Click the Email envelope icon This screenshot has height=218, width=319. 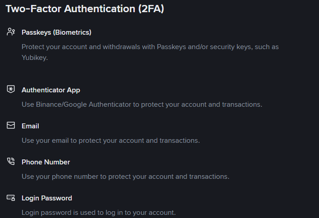11,126
